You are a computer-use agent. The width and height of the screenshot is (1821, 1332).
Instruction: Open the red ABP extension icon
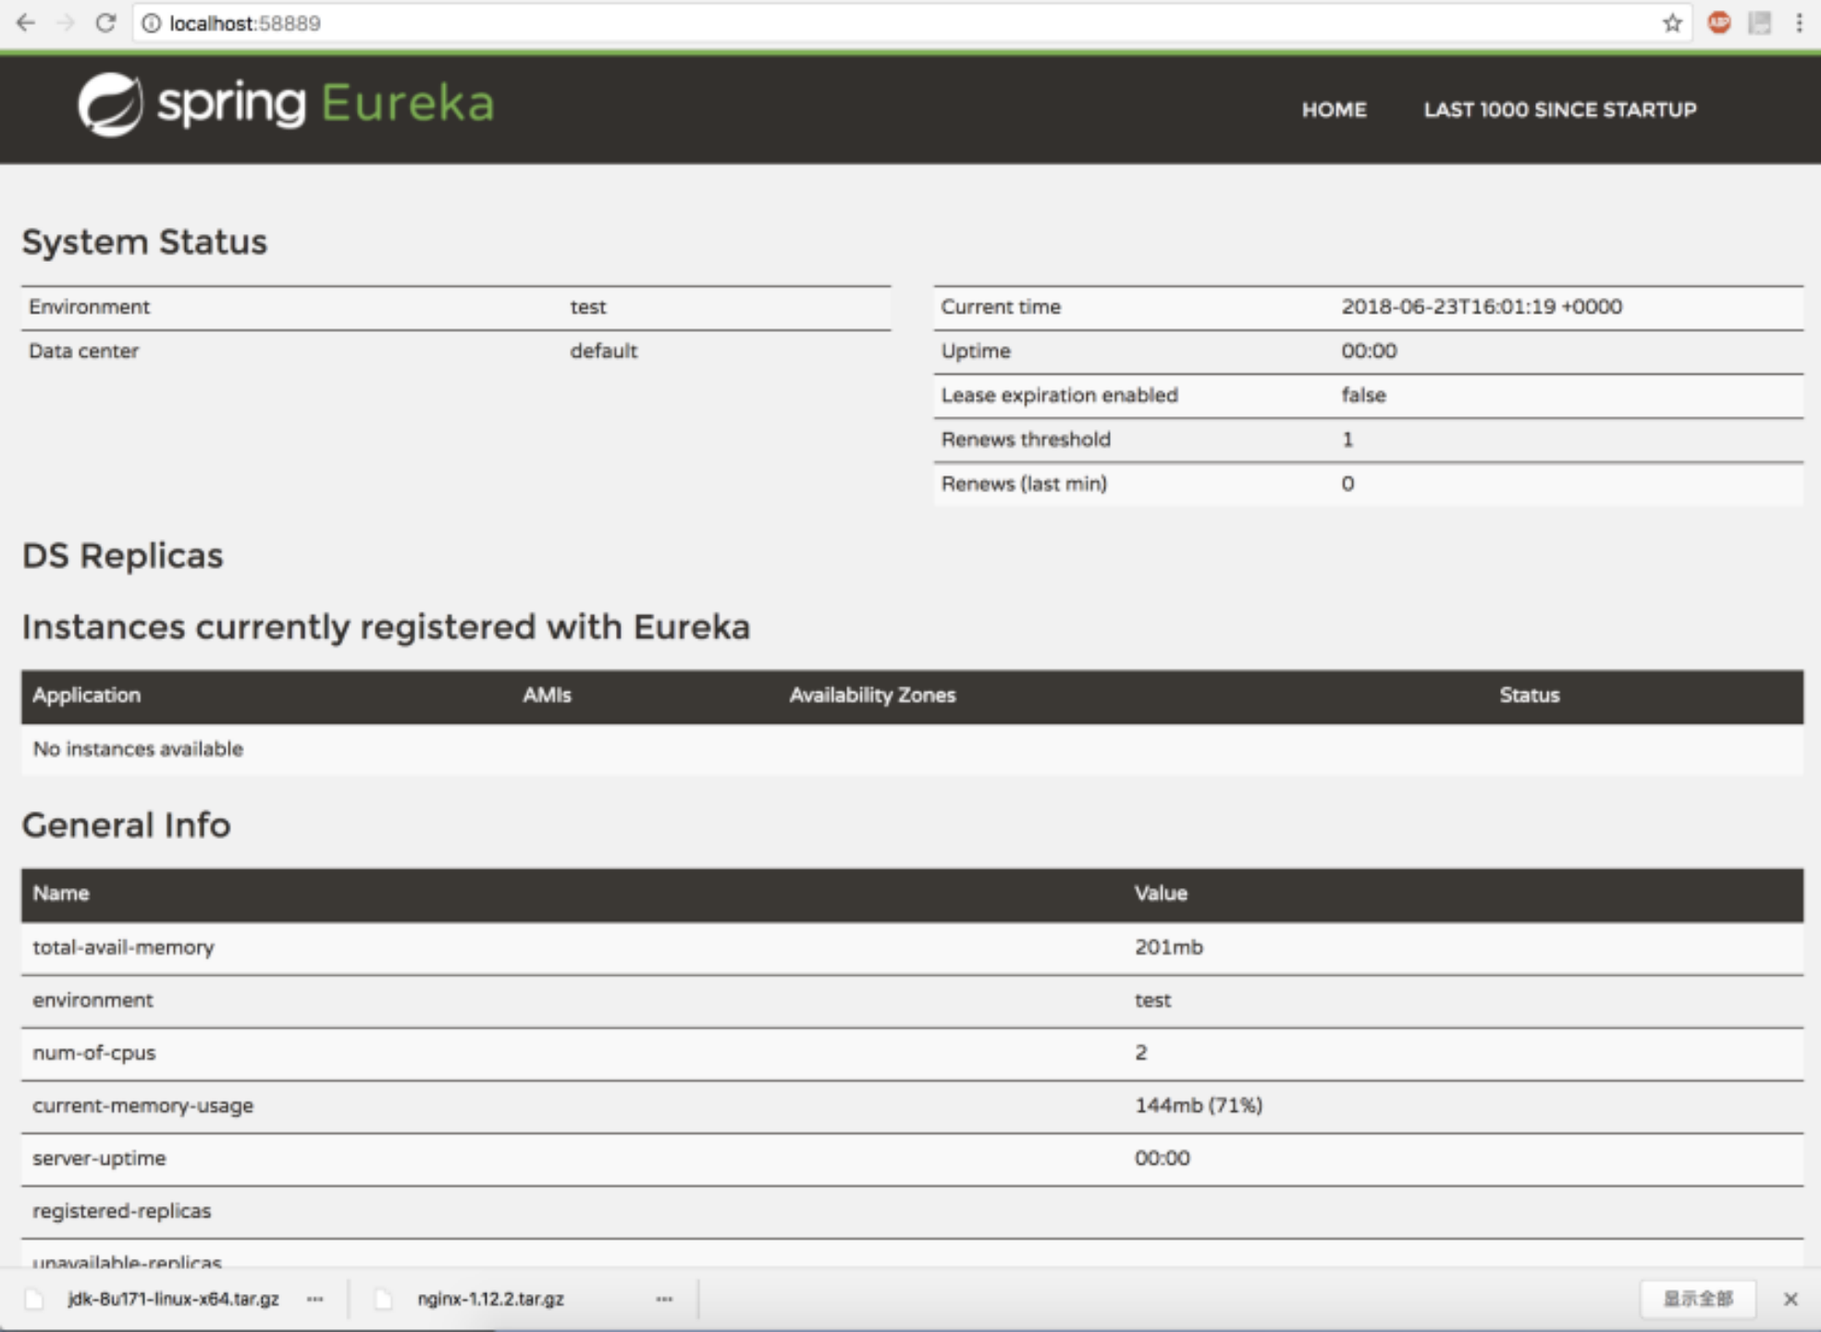1718,23
